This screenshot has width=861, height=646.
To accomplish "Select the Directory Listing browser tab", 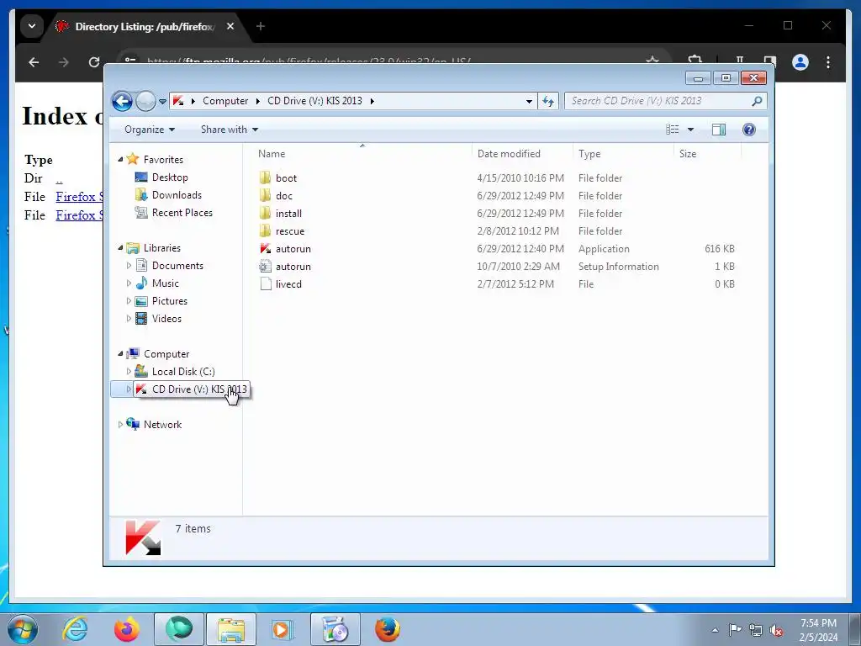I will (145, 26).
